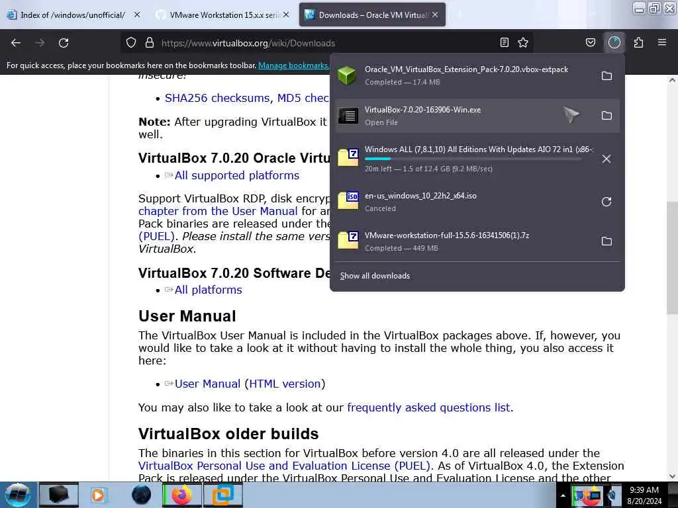Viewport: 678px width, 508px height.
Task: Open SHA256 checksums link
Action: (x=217, y=98)
